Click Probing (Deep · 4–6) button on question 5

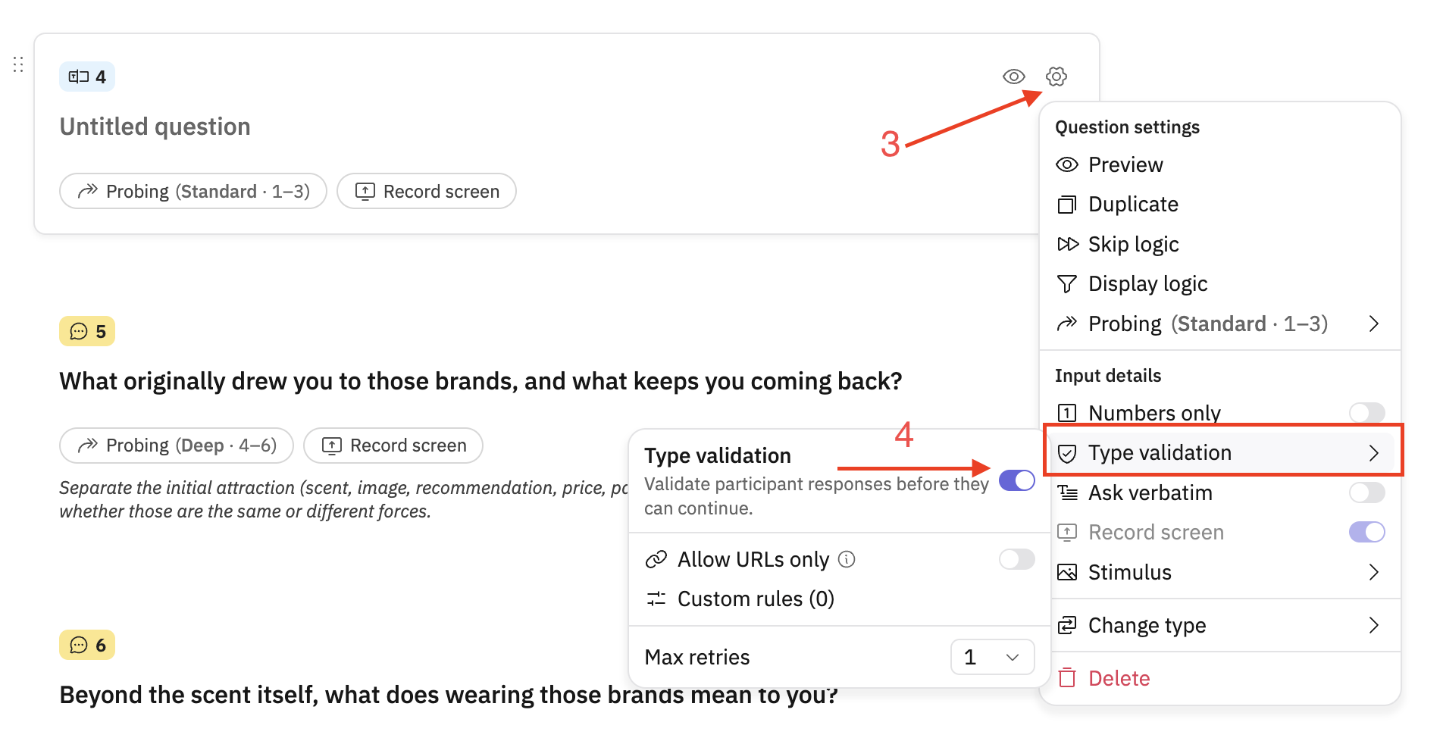[x=177, y=446]
